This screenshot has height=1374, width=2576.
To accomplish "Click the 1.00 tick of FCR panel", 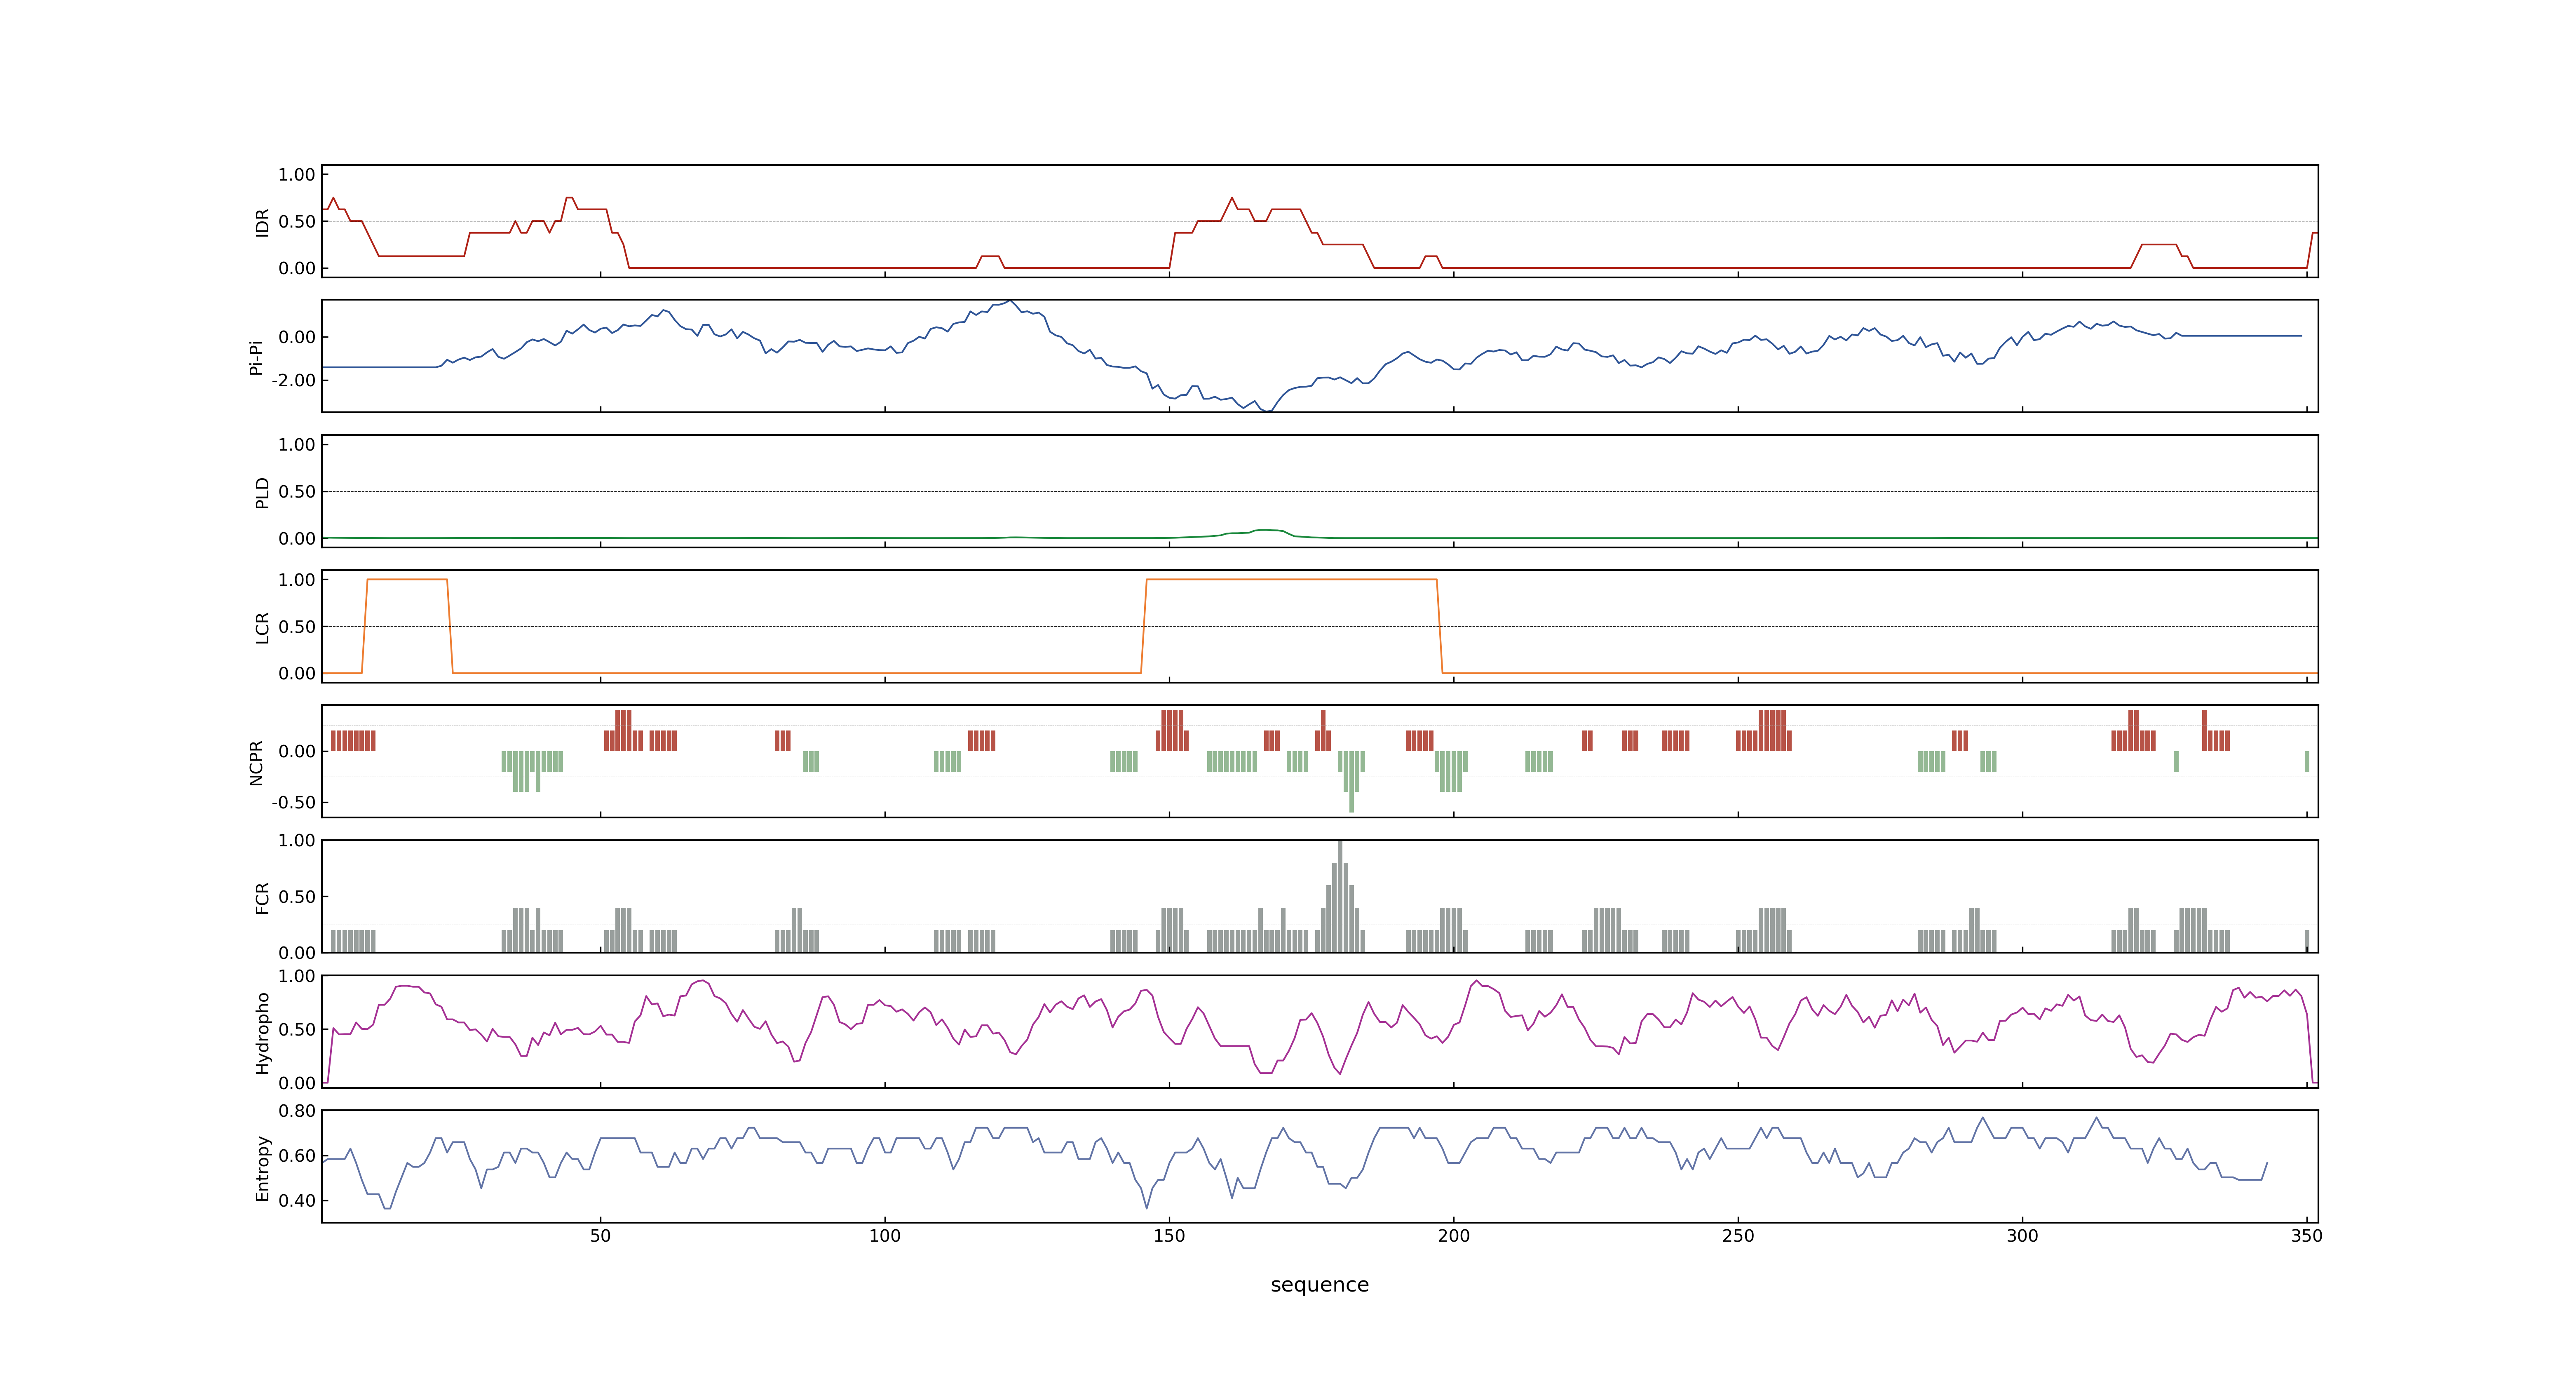I will 297,841.
